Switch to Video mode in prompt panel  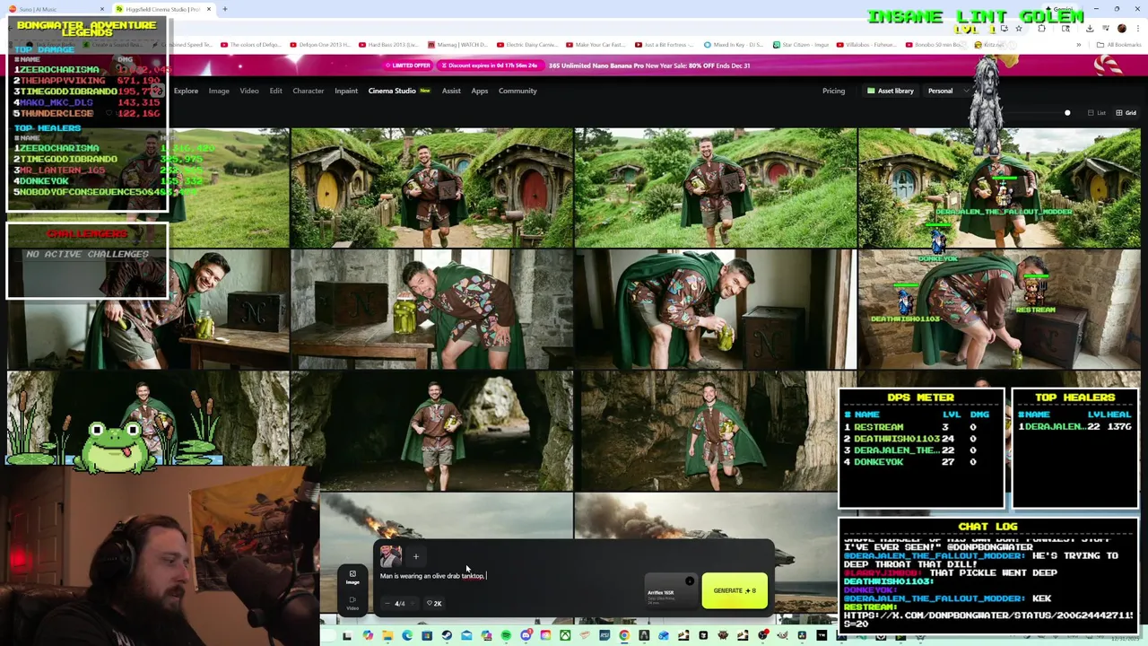tap(352, 602)
